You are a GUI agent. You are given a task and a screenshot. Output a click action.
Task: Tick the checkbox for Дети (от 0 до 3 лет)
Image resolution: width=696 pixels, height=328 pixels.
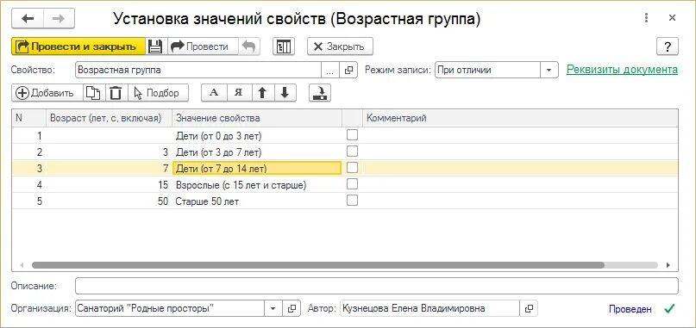tap(352, 135)
